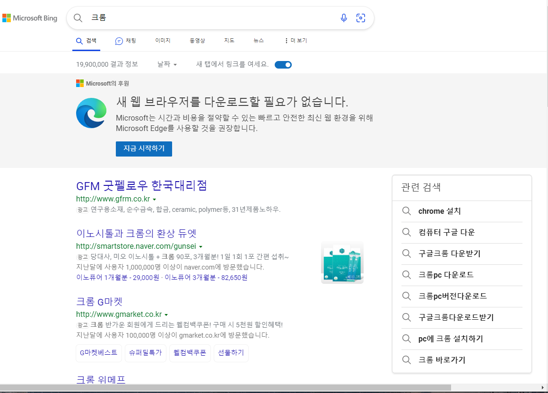
Task: Expand the arrow next to smartstore.naver.com URL
Action: [x=200, y=247]
